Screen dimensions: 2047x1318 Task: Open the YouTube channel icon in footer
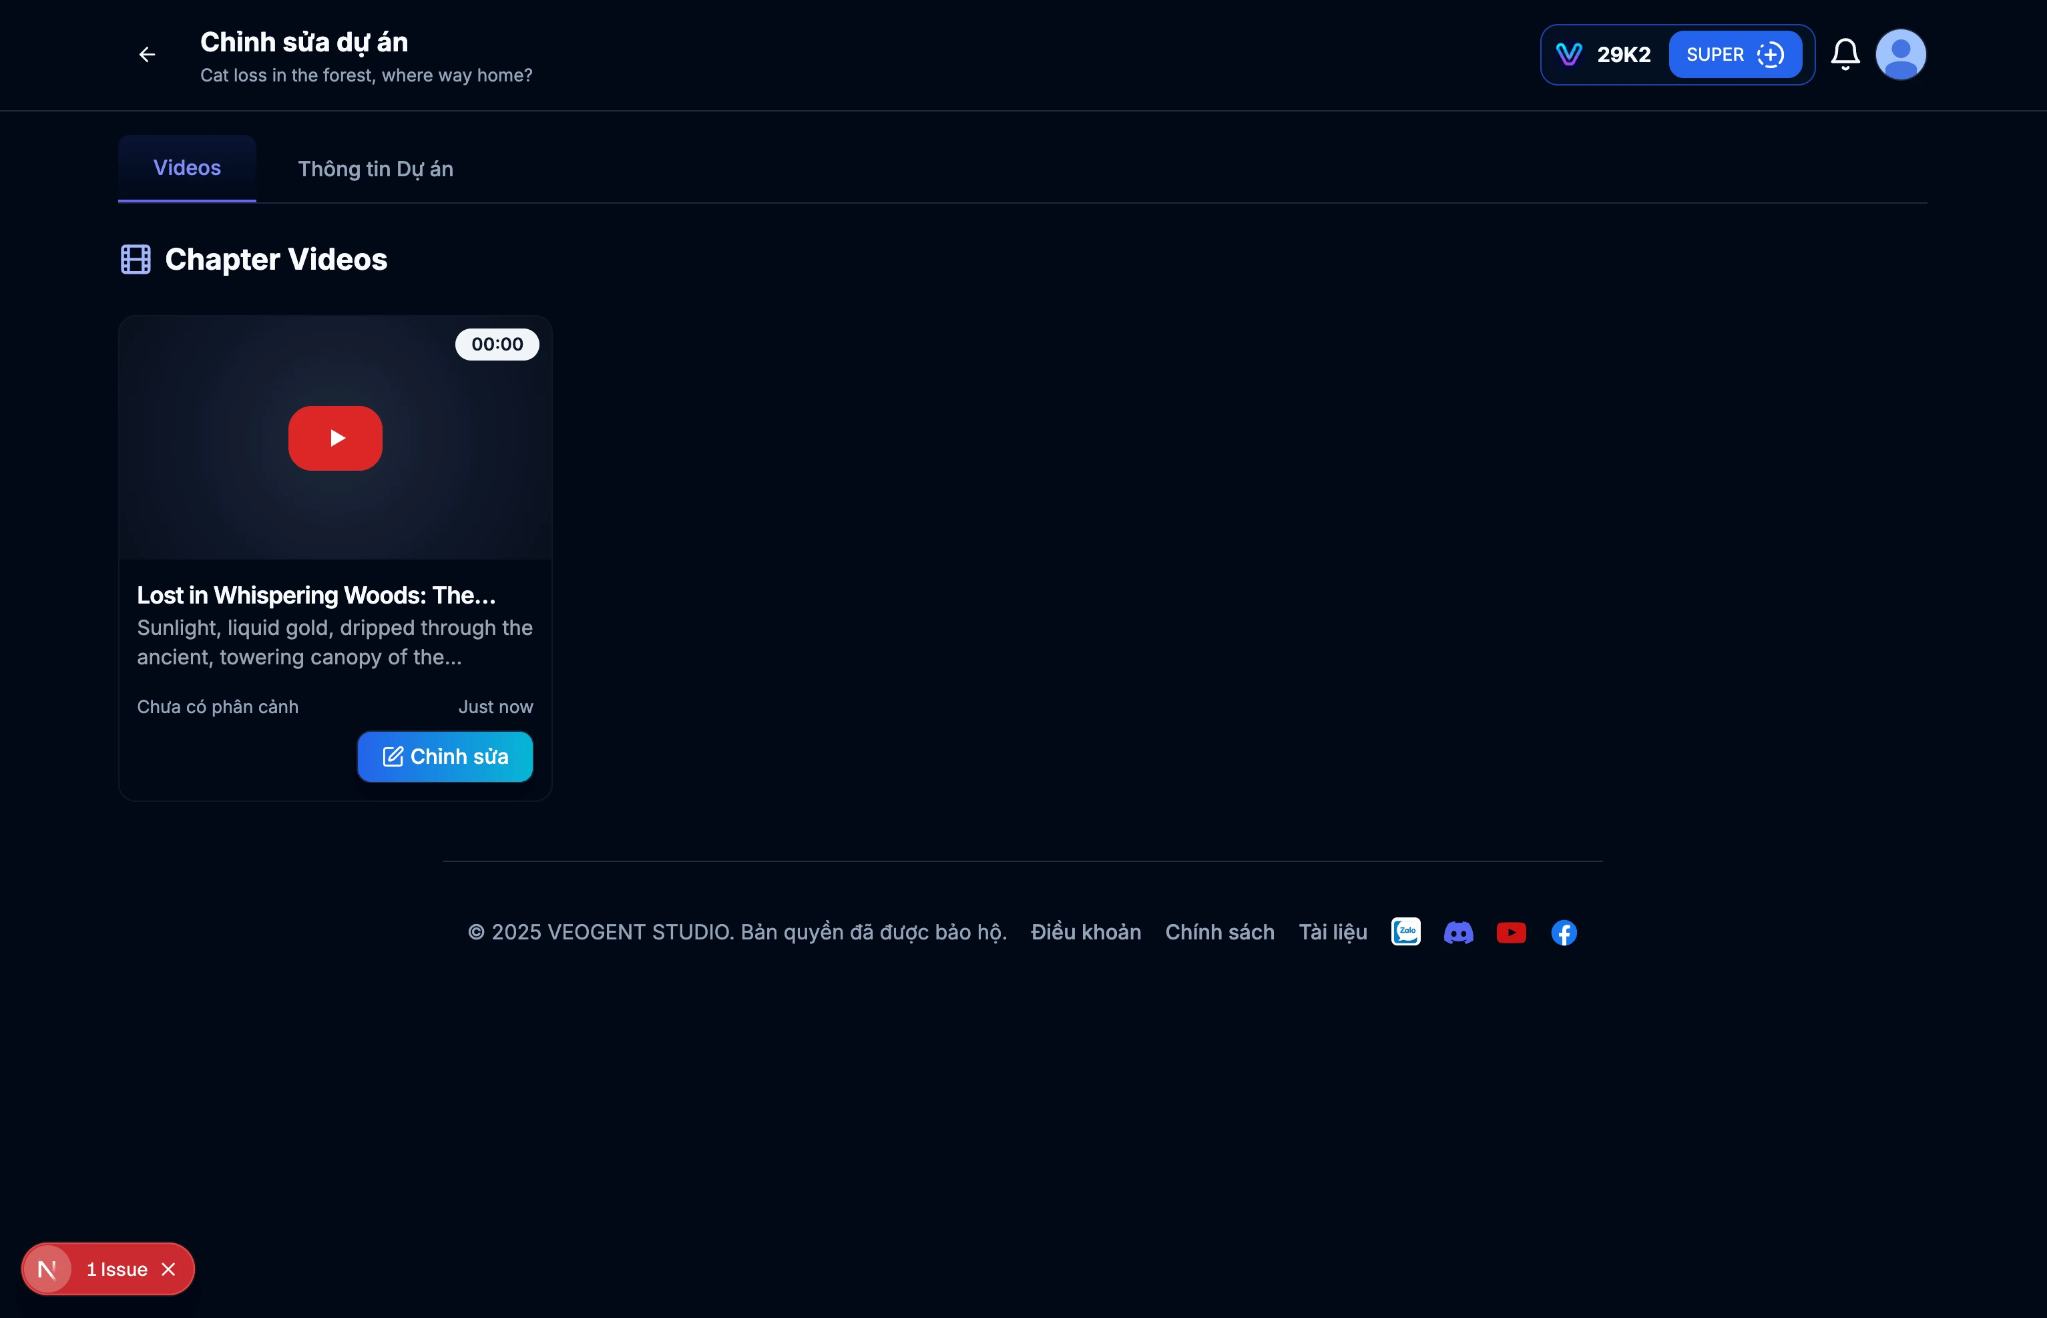[x=1512, y=932]
